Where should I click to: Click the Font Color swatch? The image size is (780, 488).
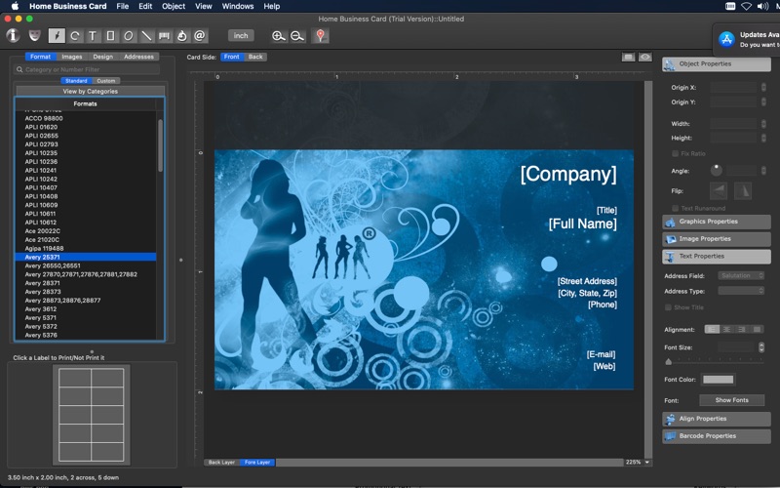718,379
